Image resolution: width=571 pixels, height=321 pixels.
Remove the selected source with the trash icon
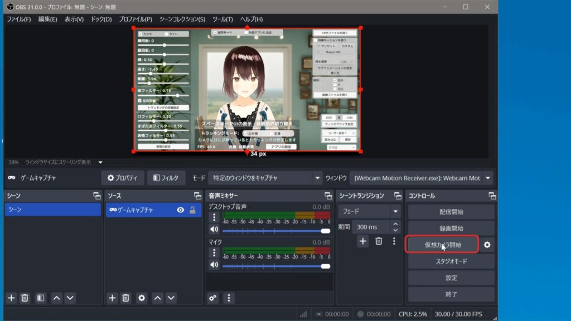(126, 298)
